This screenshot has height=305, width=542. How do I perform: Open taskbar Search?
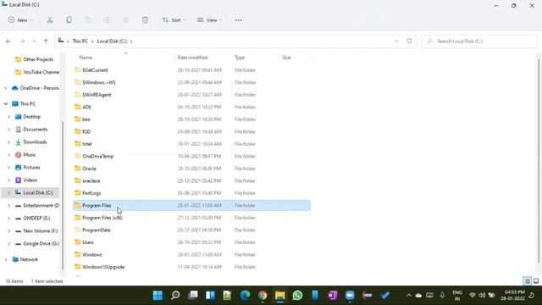[x=175, y=295]
